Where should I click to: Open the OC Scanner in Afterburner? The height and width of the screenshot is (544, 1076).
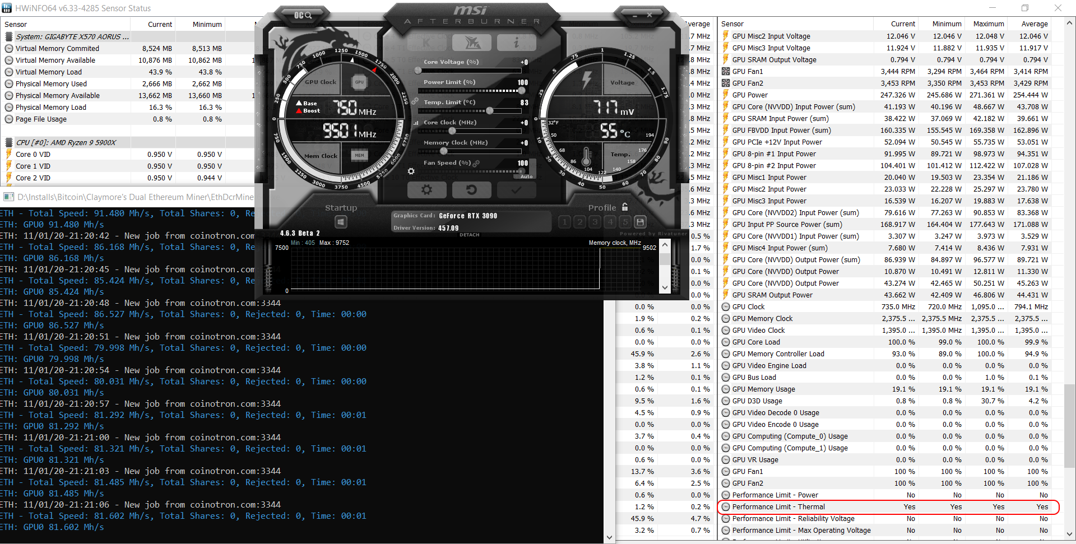coord(303,15)
